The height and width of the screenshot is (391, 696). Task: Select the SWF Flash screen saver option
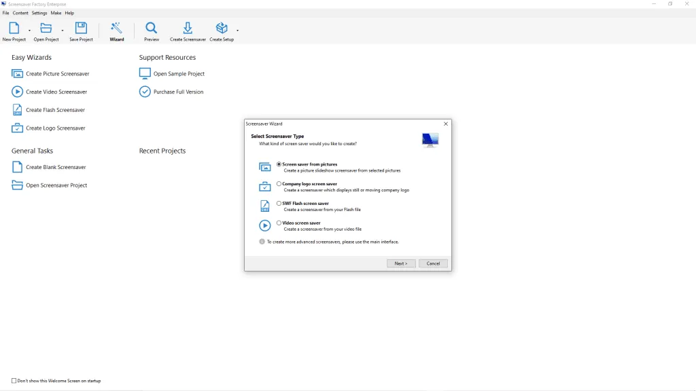[x=279, y=204]
